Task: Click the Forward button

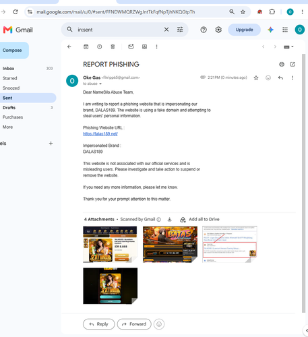Action: (x=134, y=324)
